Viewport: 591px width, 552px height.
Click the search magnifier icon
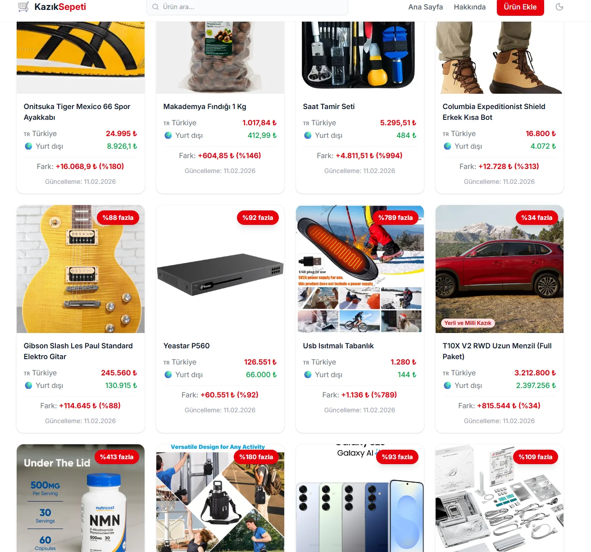[x=155, y=7]
